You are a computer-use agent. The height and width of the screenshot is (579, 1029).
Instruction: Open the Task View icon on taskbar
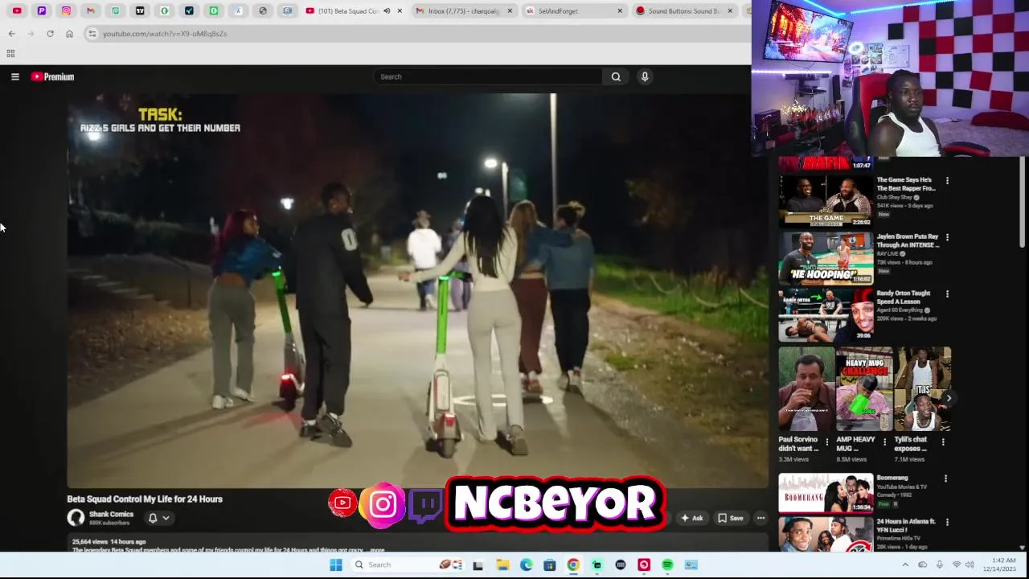point(478,565)
